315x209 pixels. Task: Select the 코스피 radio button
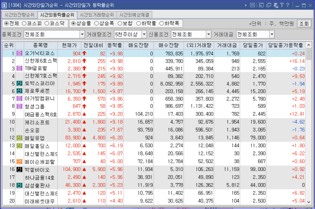[x=24, y=23]
